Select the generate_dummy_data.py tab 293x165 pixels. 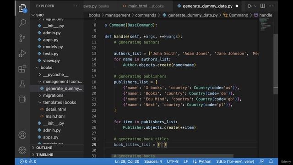pyautogui.click(x=207, y=6)
